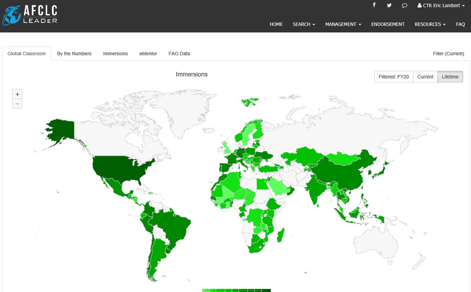Click the green legend color scale
The image size is (471, 292).
pos(236,290)
